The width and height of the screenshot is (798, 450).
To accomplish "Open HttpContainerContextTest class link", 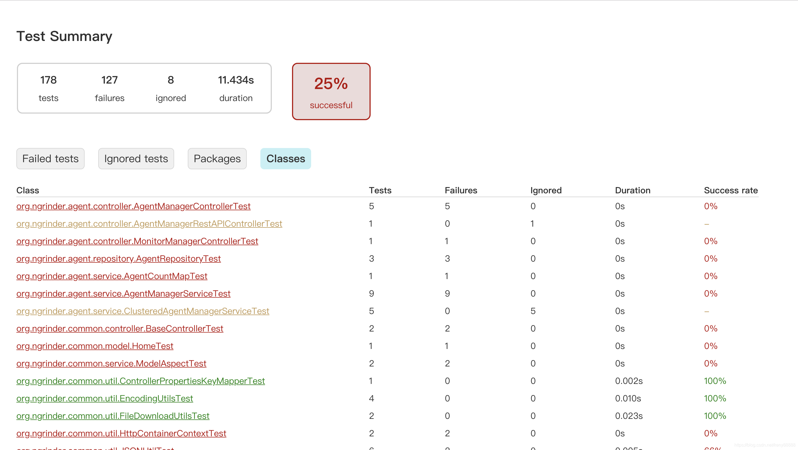I will coord(121,433).
